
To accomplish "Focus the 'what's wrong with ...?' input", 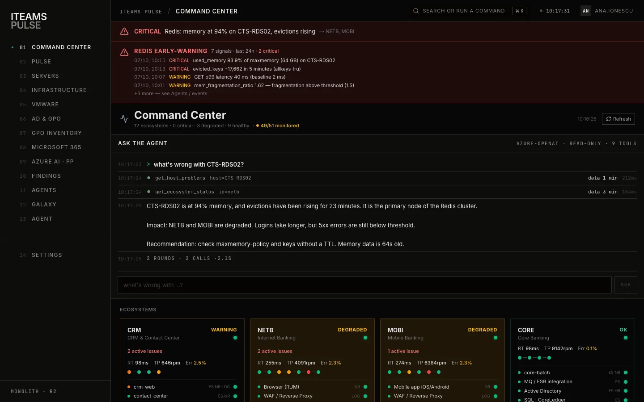I will pos(364,285).
